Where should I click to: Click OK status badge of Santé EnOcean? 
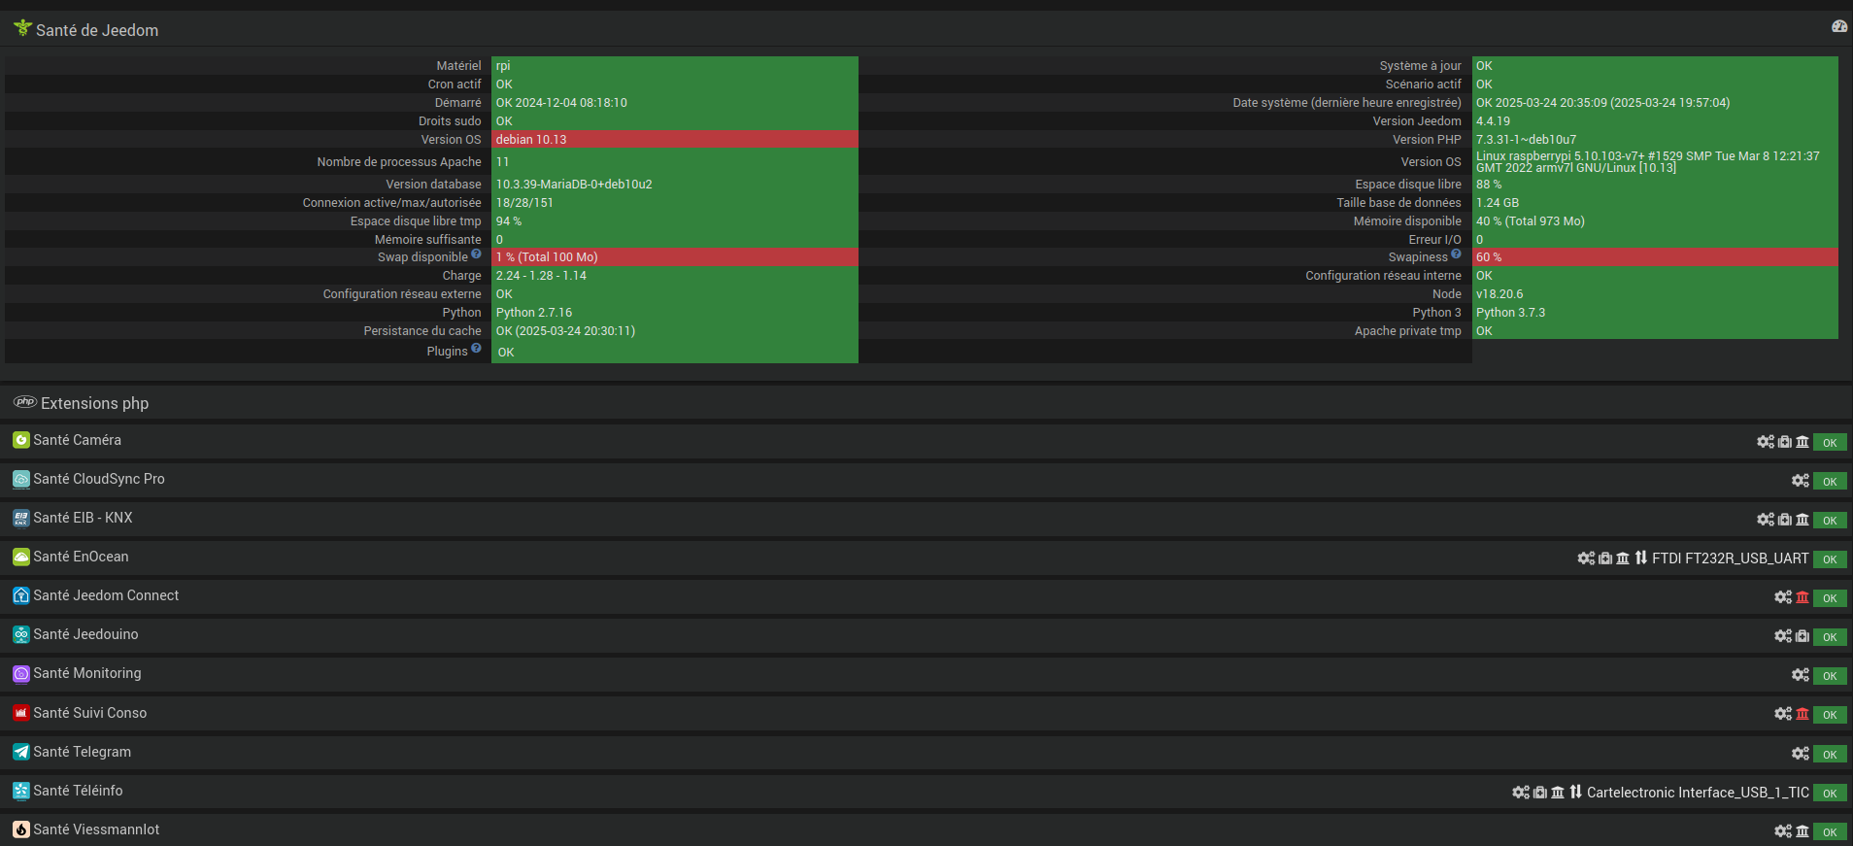1830,558
